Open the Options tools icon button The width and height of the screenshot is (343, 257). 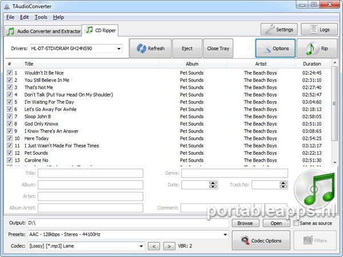pos(275,49)
